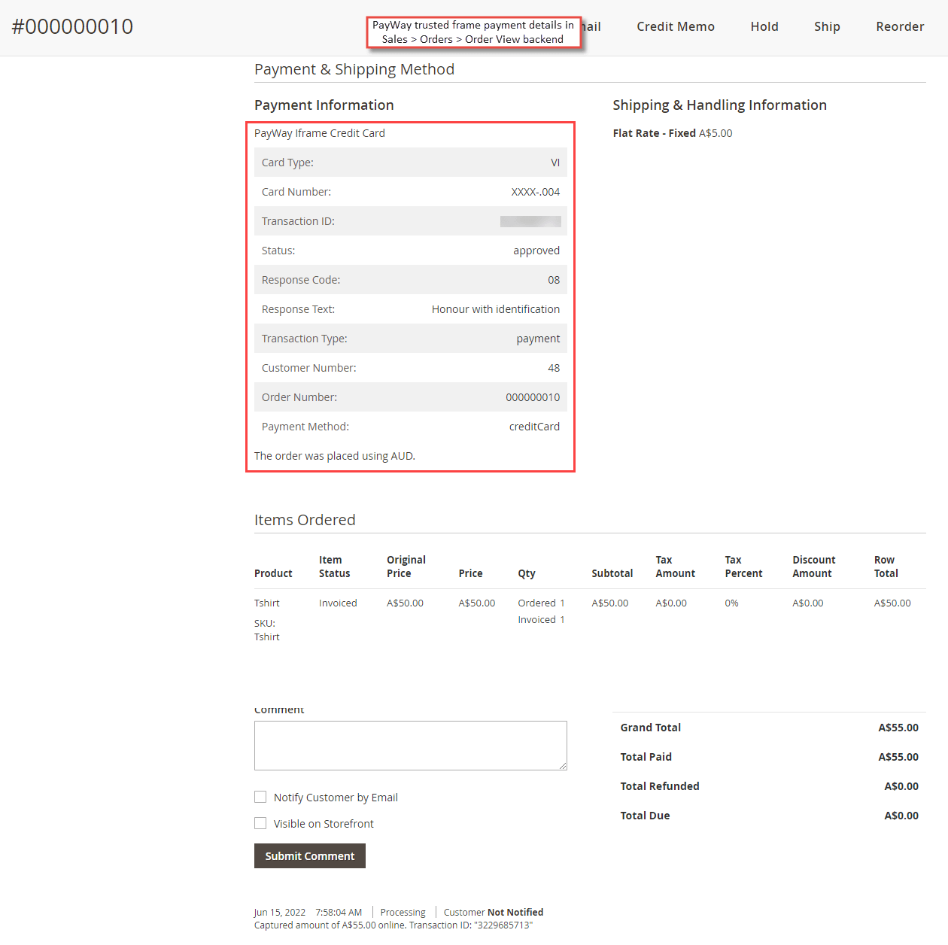The width and height of the screenshot is (948, 945).
Task: Click the Reorder action button
Action: click(899, 26)
